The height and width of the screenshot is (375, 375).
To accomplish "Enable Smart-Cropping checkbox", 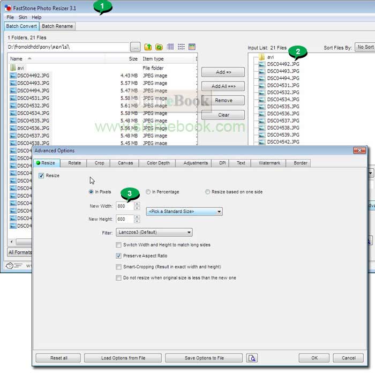I will [x=118, y=267].
